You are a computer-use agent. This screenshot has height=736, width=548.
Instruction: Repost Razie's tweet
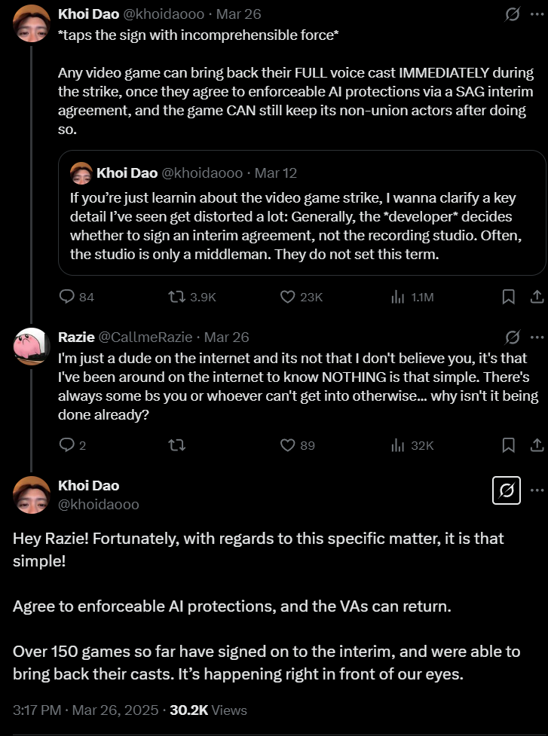(x=177, y=445)
